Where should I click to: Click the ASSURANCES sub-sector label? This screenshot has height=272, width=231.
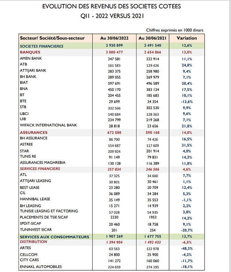(x=34, y=133)
